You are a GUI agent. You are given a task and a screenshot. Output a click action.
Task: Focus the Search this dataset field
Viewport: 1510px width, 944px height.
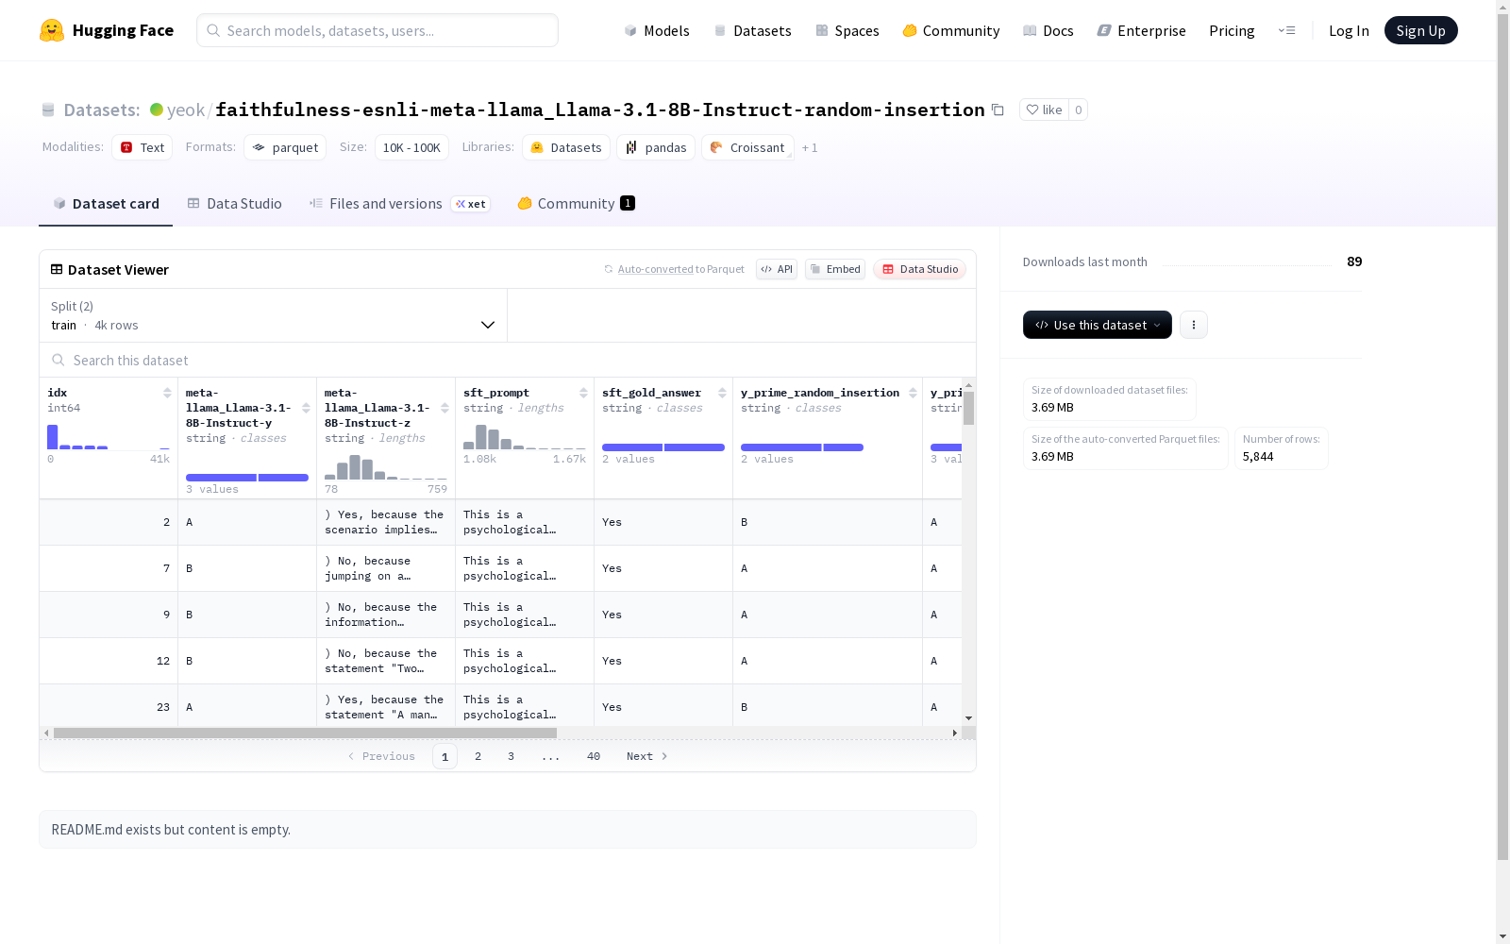[x=508, y=361]
